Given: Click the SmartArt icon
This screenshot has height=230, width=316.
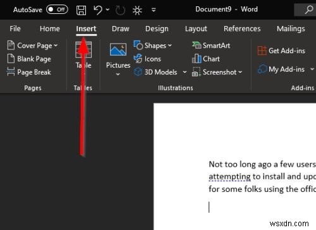Looking at the screenshot, I should tap(197, 45).
